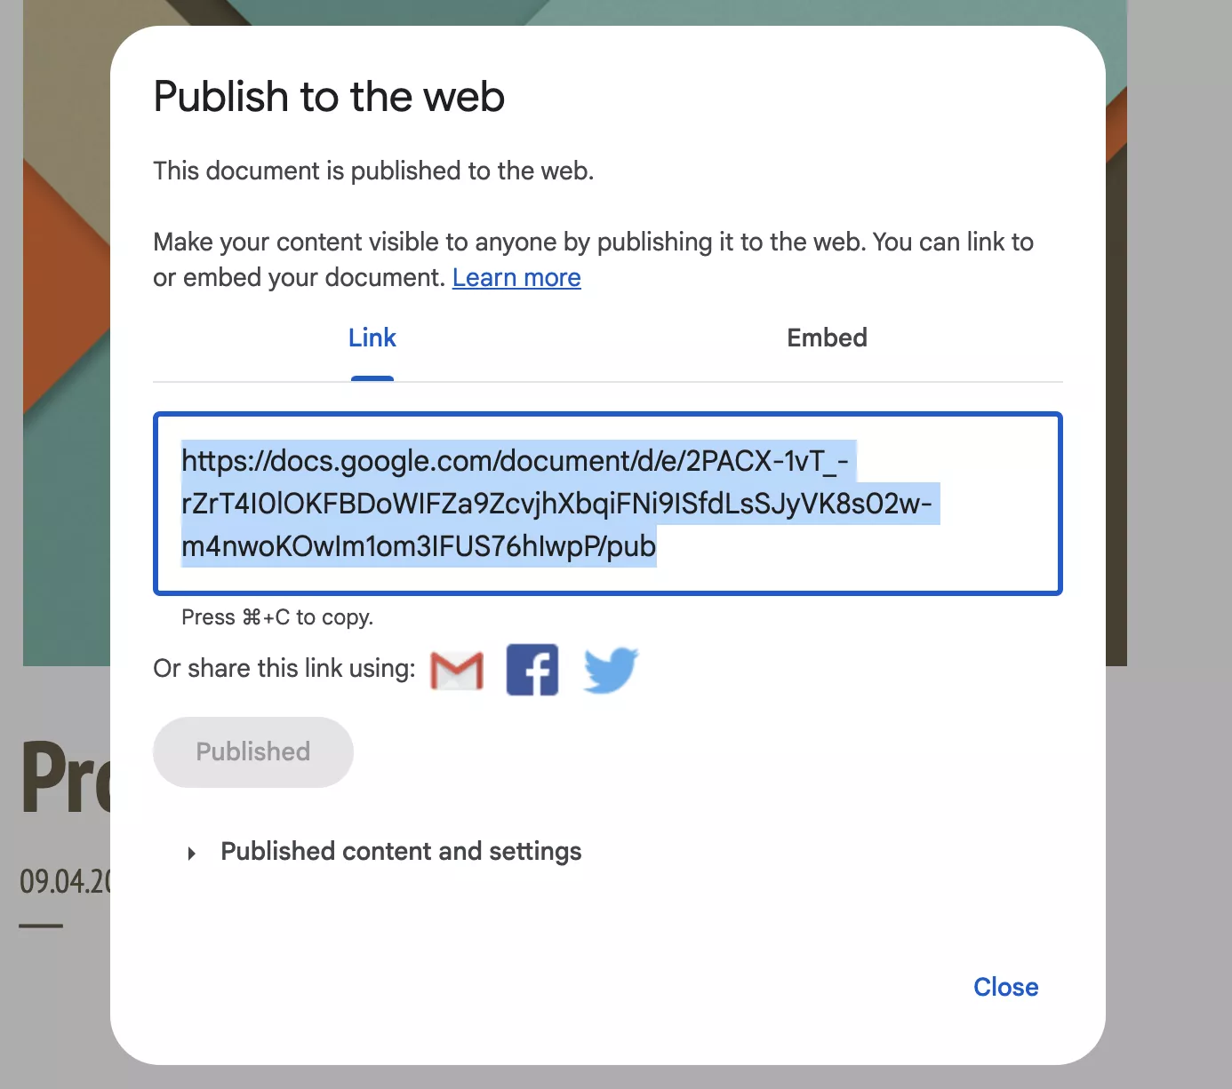Click the Press ⌘+C to copy hint

coord(277,617)
